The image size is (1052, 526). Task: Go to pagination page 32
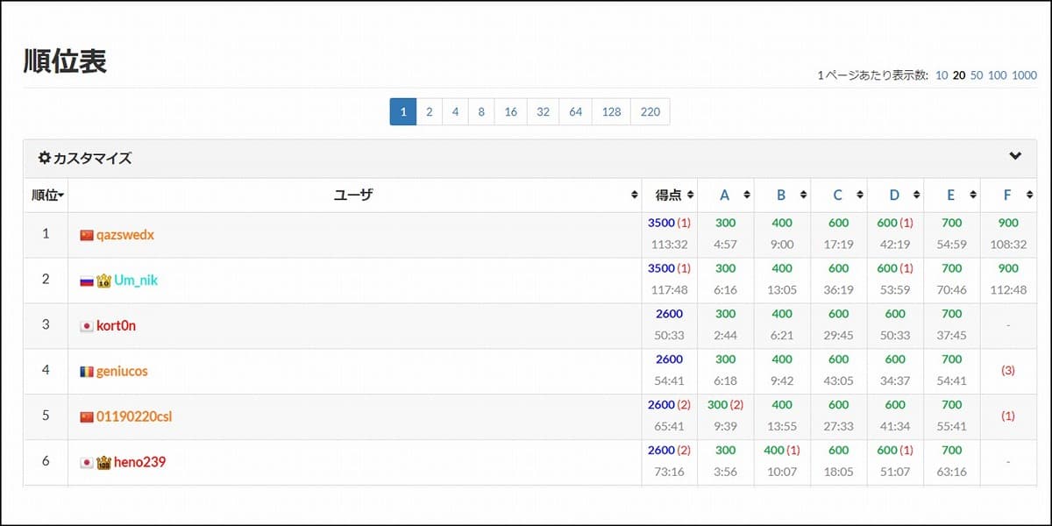pos(544,111)
